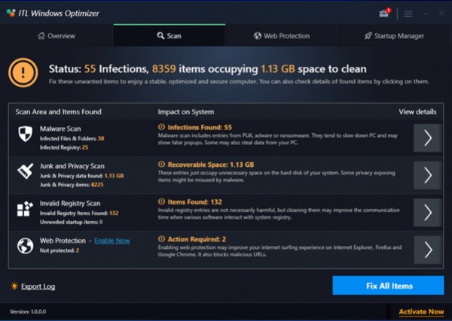Screen dimensions: 452x321
Task: Click the info icon beside Recoverable Space
Action: pos(161,164)
